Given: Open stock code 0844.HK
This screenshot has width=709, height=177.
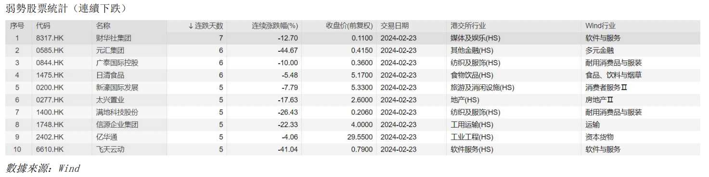Looking at the screenshot, I should pyautogui.click(x=50, y=63).
